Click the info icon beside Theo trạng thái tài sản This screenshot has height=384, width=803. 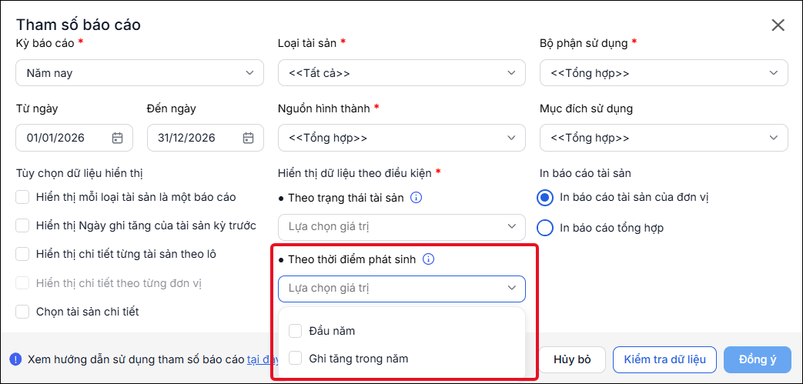click(x=417, y=198)
